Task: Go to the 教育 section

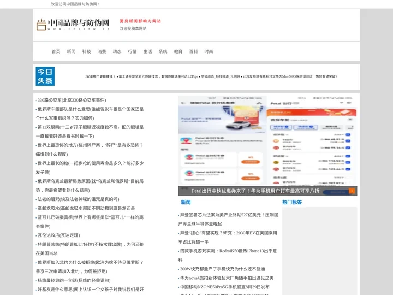Action: pyautogui.click(x=178, y=51)
